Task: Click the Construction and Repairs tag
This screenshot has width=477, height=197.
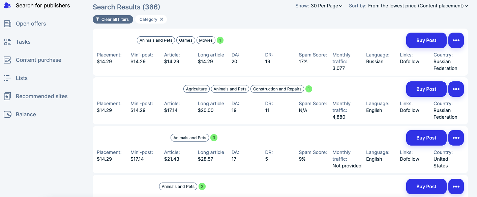Action: [277, 89]
